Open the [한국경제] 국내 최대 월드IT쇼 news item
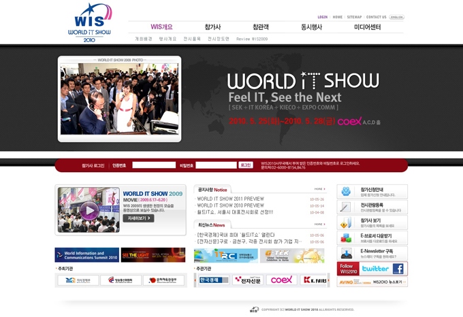This screenshot has height=317, width=463. [236, 235]
